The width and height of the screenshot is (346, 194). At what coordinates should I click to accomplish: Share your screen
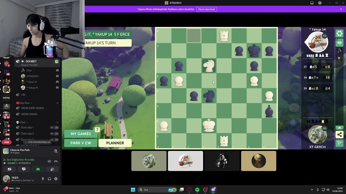click(x=24, y=169)
